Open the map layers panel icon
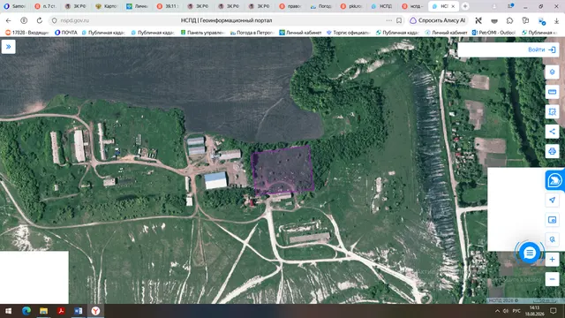Viewport: 565px width, 318px height. point(552,72)
